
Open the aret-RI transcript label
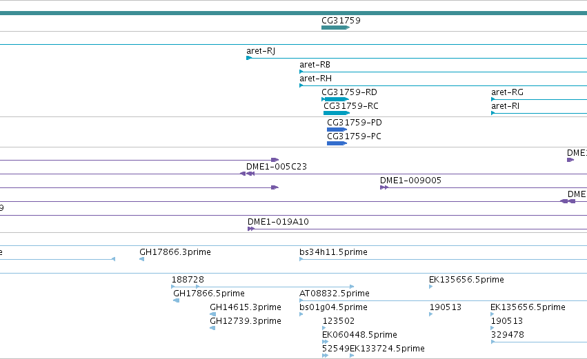(x=505, y=106)
